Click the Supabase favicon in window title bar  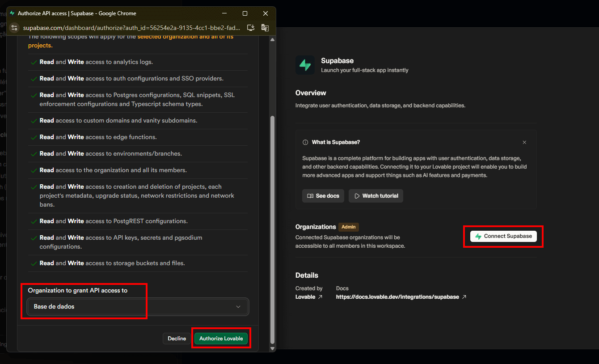point(12,13)
